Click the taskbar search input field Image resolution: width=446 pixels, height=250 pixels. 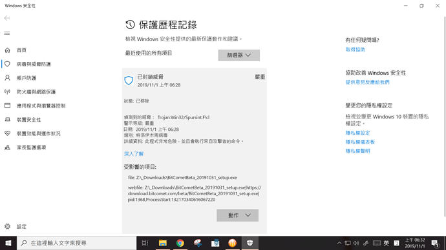coord(77,243)
